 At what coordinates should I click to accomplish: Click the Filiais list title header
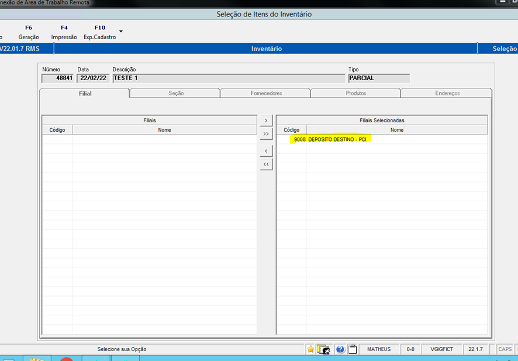(x=149, y=121)
